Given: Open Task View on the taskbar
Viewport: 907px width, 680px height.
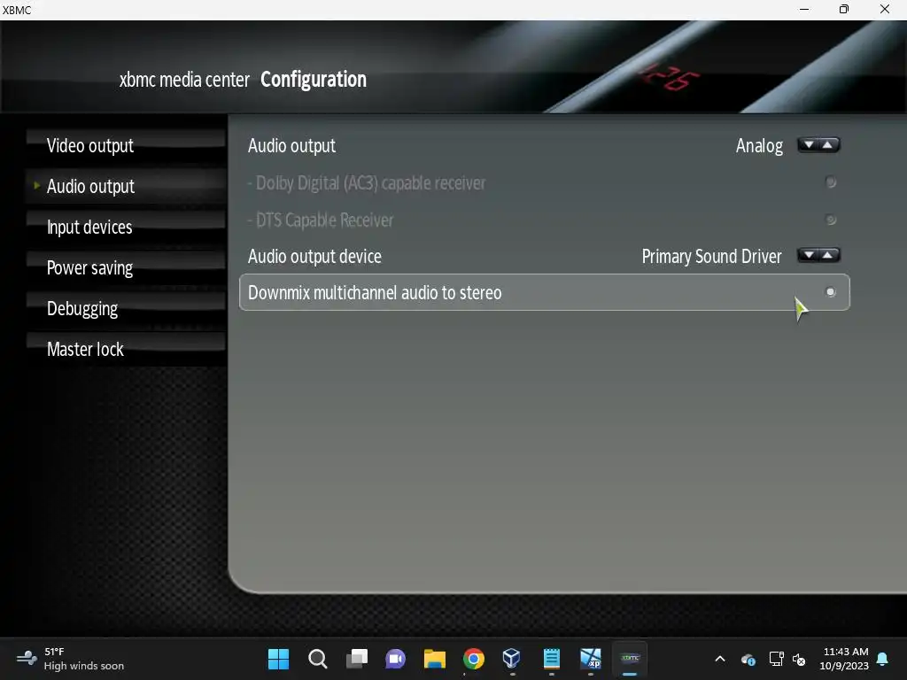Looking at the screenshot, I should click(x=357, y=659).
